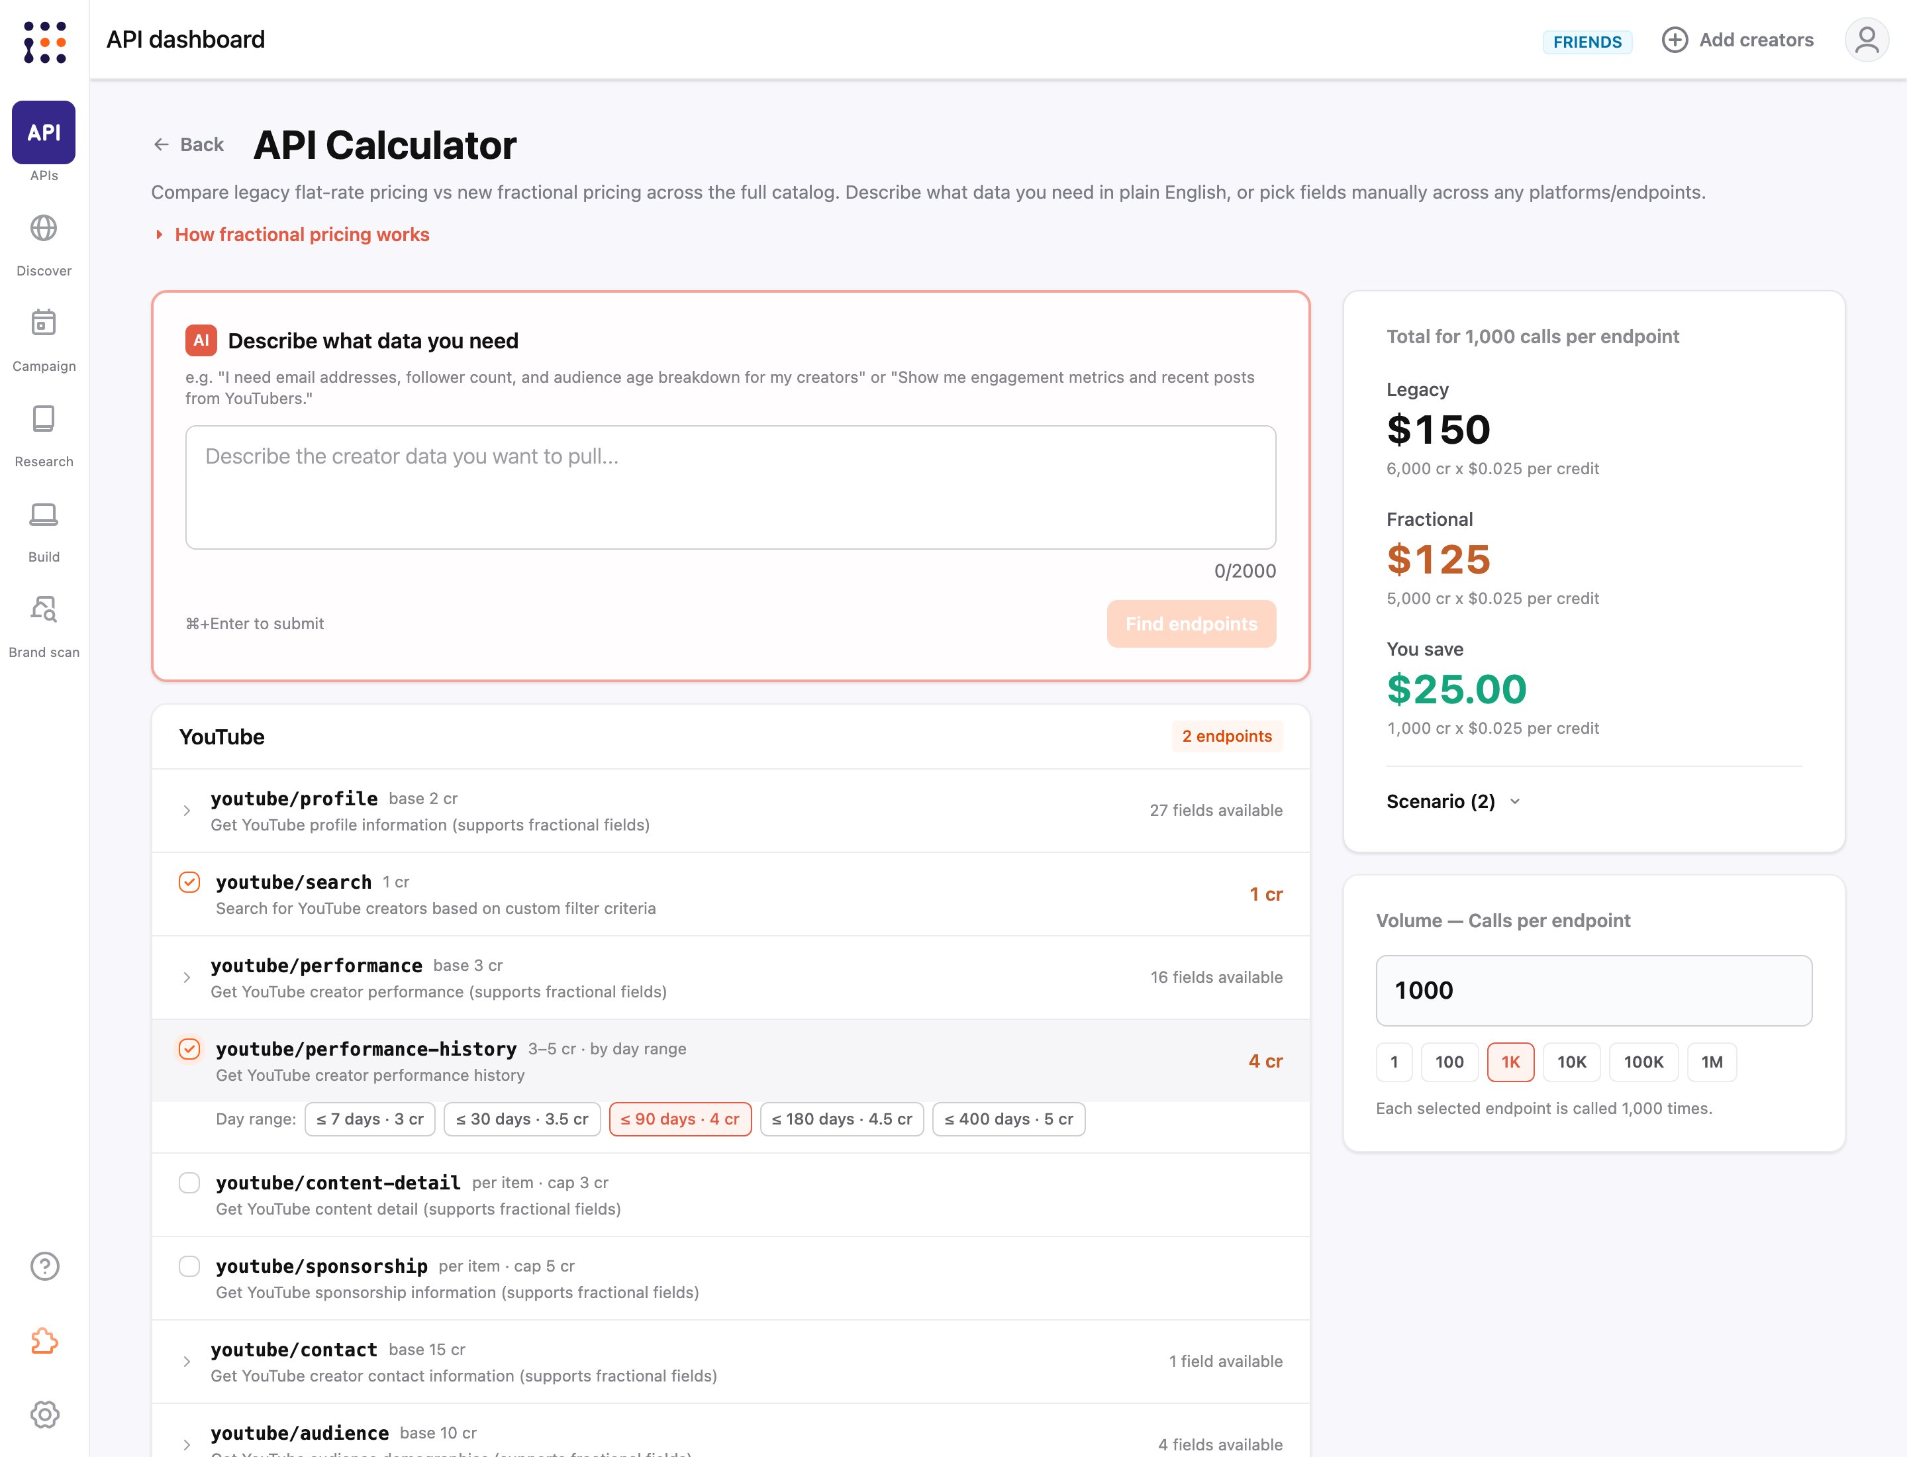1907x1457 pixels.
Task: Open the user profile avatar
Action: (1866, 40)
